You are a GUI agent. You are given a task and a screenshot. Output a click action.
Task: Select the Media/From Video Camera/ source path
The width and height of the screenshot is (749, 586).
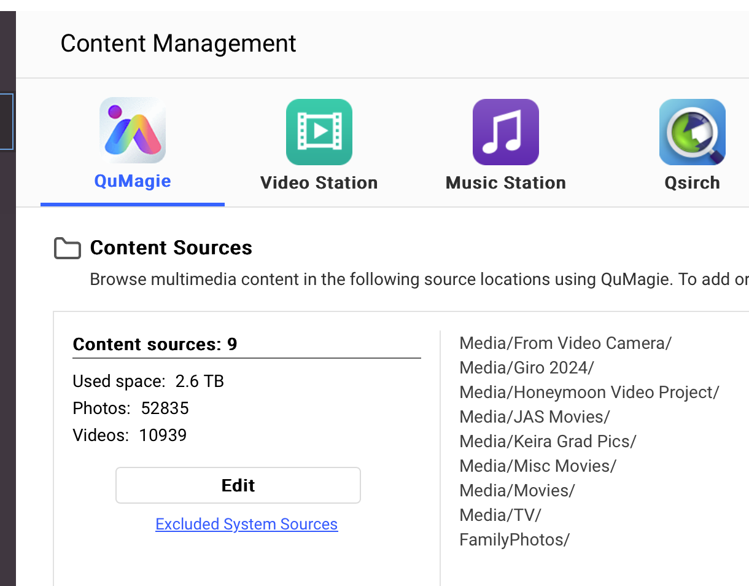point(565,343)
